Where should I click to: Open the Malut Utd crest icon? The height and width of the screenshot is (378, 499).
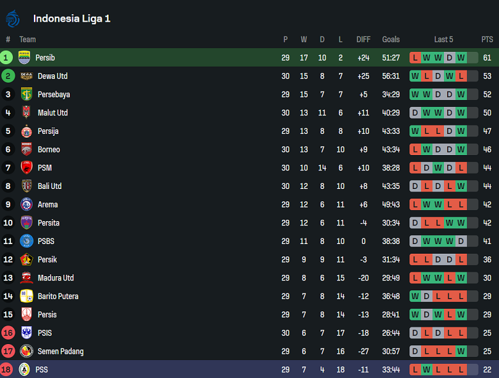tap(26, 113)
